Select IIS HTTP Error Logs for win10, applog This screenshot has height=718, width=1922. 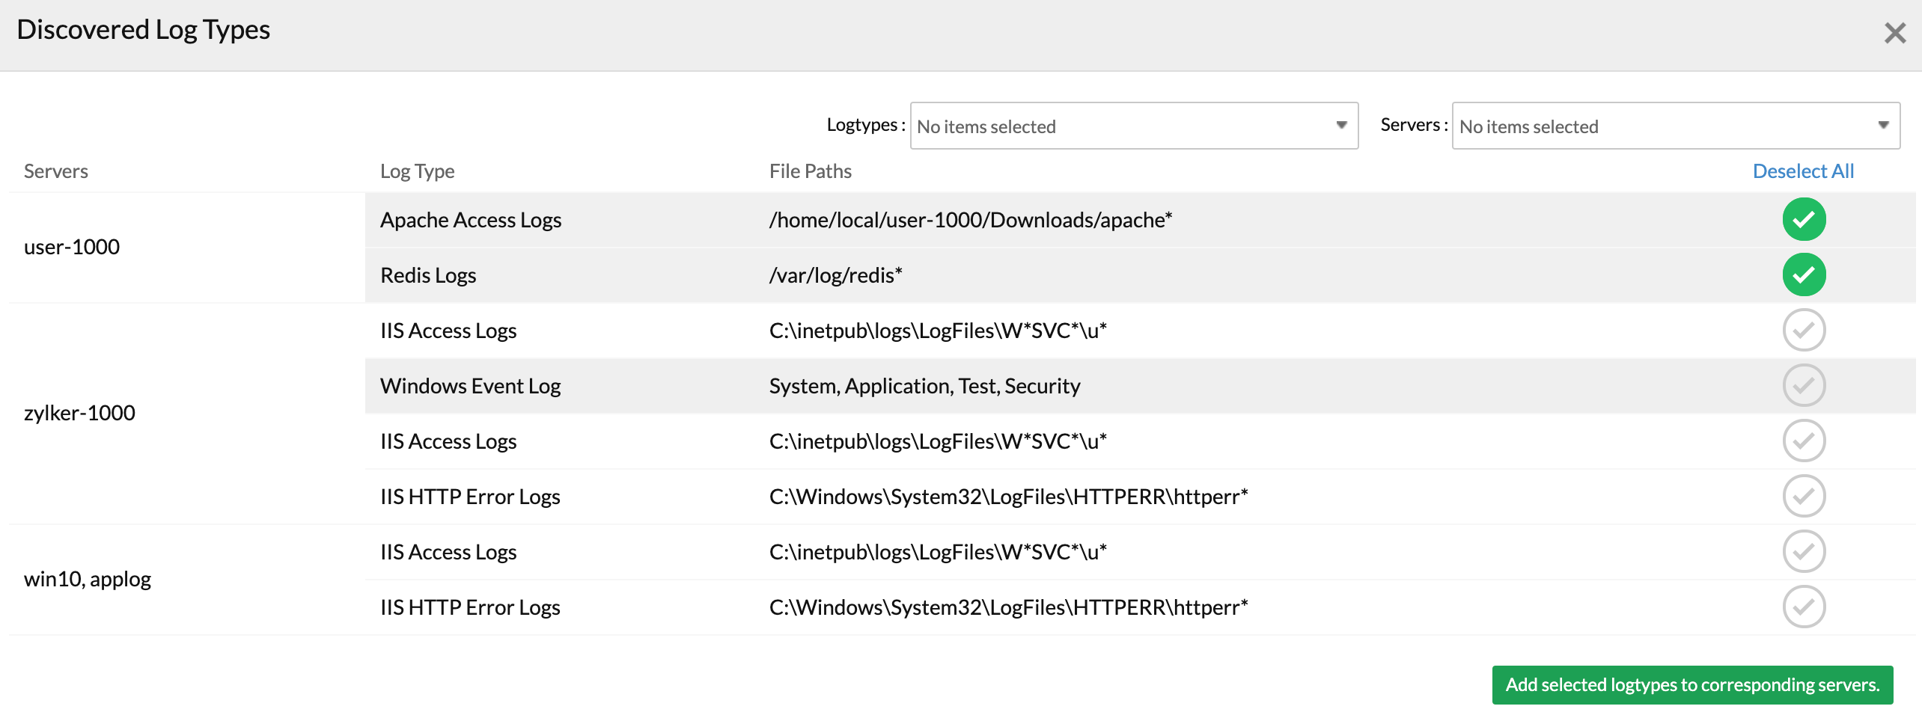pyautogui.click(x=1804, y=607)
